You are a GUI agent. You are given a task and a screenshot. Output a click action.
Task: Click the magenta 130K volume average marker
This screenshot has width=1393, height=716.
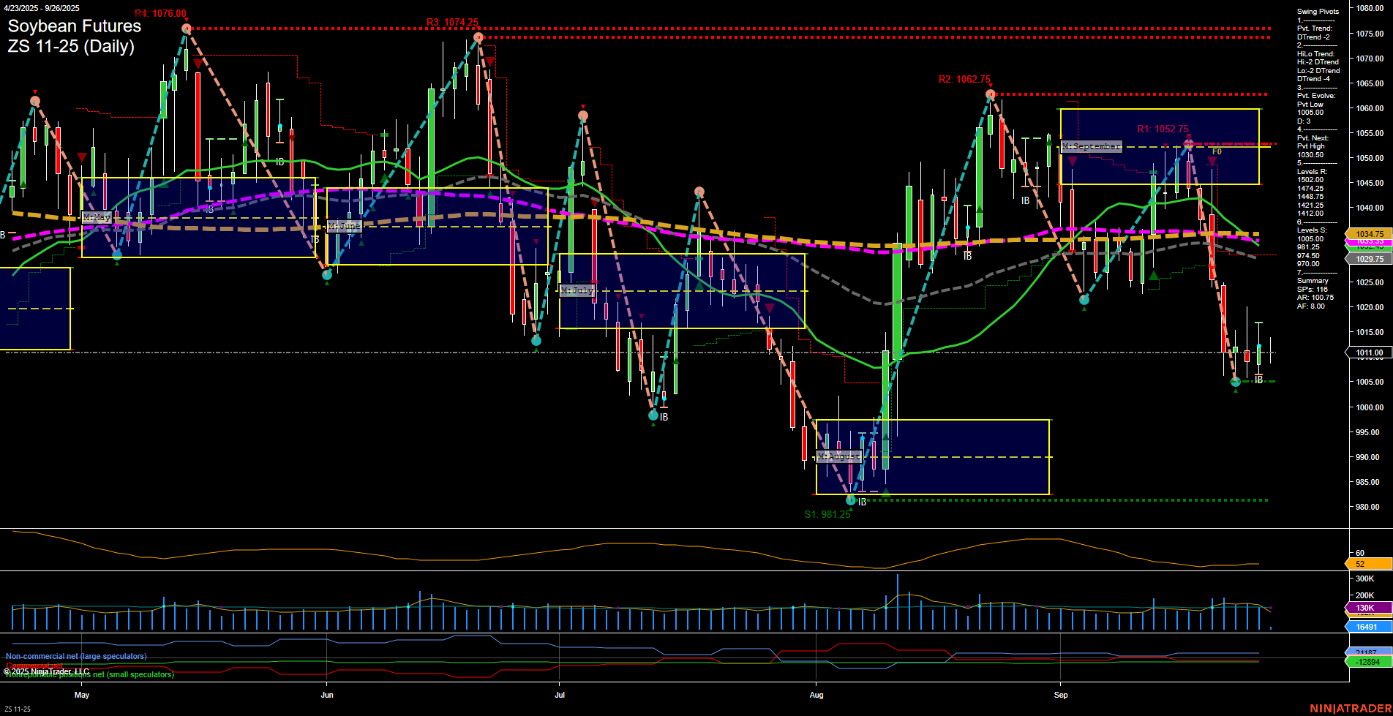1365,608
